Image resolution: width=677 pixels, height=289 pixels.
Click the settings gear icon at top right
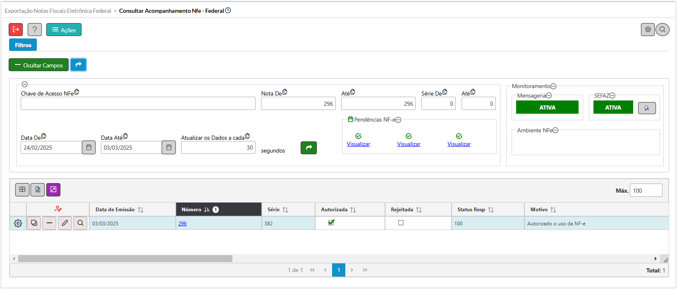tap(648, 29)
